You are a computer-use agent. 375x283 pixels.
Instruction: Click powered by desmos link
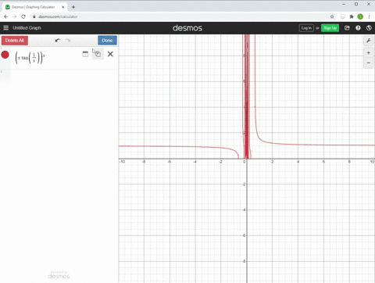tap(59, 274)
